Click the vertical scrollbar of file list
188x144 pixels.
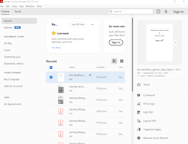tap(132, 55)
